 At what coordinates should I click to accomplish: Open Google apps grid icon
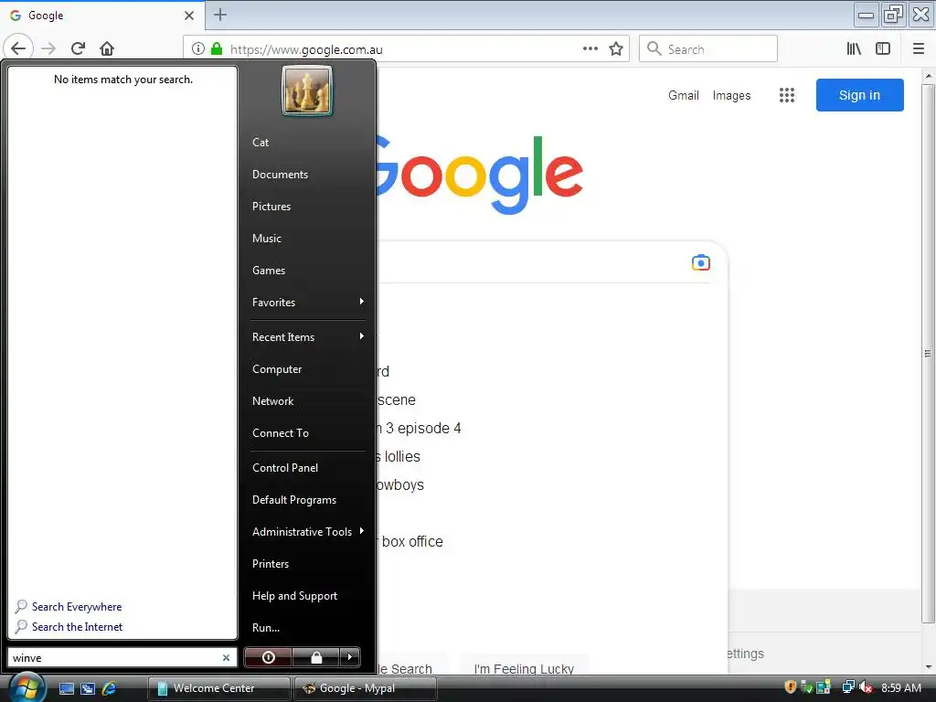(x=787, y=95)
